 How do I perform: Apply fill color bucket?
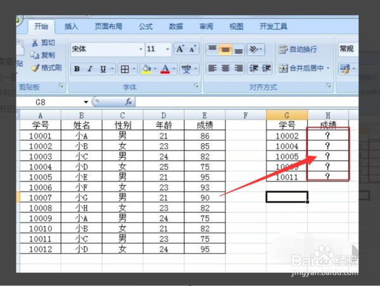click(x=147, y=69)
